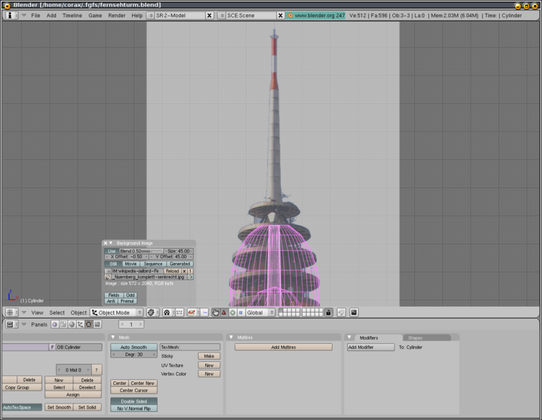
Task: Open the SCE:Scene browse selector
Action: tap(222, 16)
